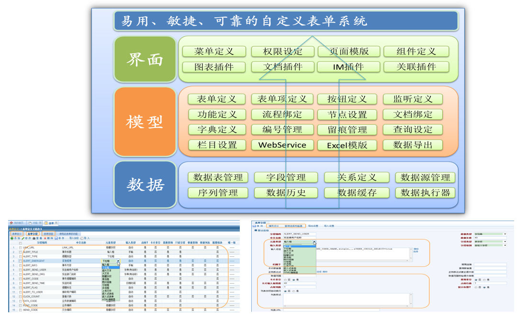Click the 导出设置 toolbar button

coord(313,226)
